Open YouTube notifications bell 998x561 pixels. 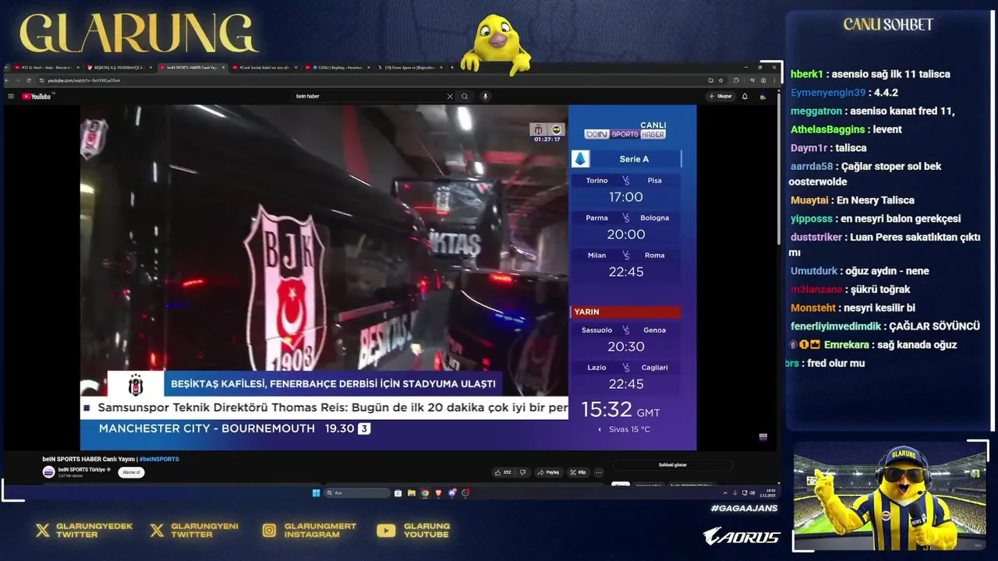[x=745, y=97]
